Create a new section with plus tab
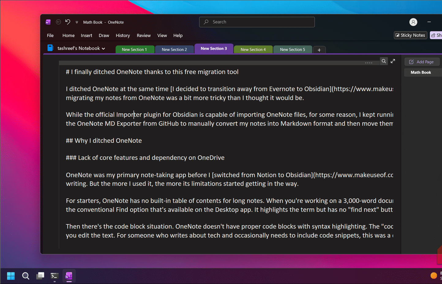Viewport: 442px width, 284px height. click(x=319, y=50)
